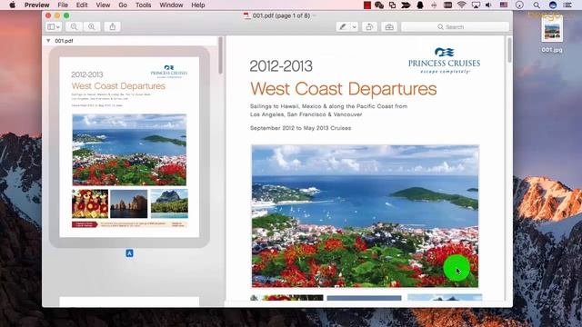Open the AirPlay display menu

point(476,5)
